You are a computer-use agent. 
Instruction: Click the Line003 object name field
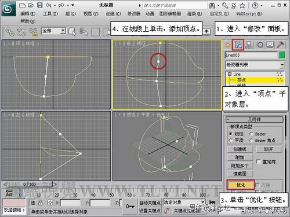[251, 55]
